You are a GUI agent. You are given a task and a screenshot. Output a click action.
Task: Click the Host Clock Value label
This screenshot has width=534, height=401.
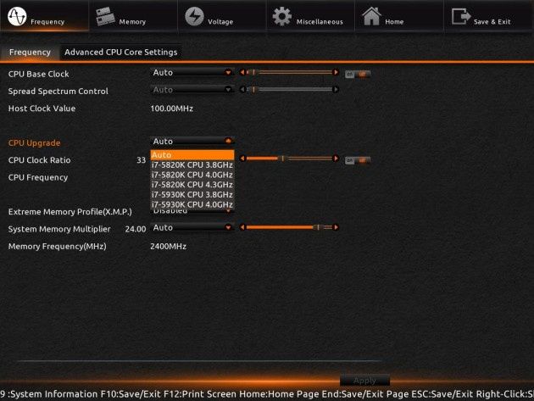point(42,109)
